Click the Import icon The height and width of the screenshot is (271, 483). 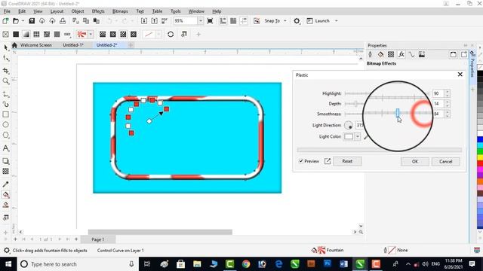(x=144, y=21)
